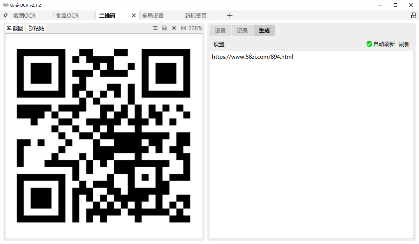419x244 pixels.
Task: Open the list menu icon above the image
Action: click(x=155, y=28)
